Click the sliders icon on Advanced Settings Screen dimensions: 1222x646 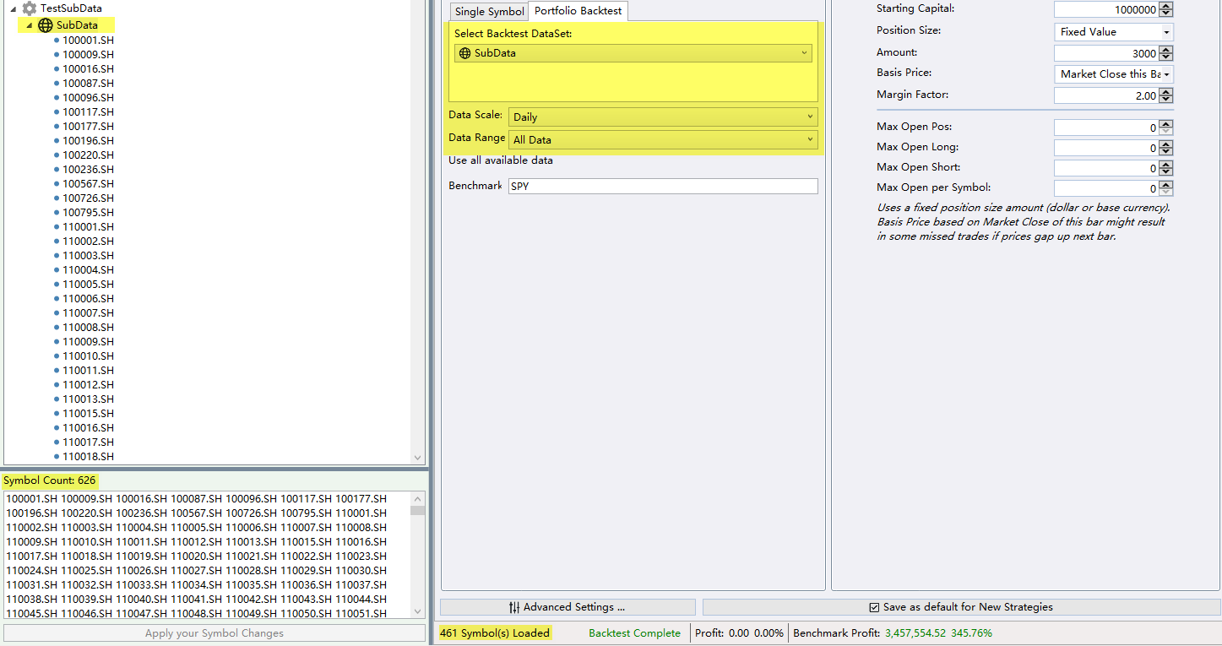click(514, 607)
